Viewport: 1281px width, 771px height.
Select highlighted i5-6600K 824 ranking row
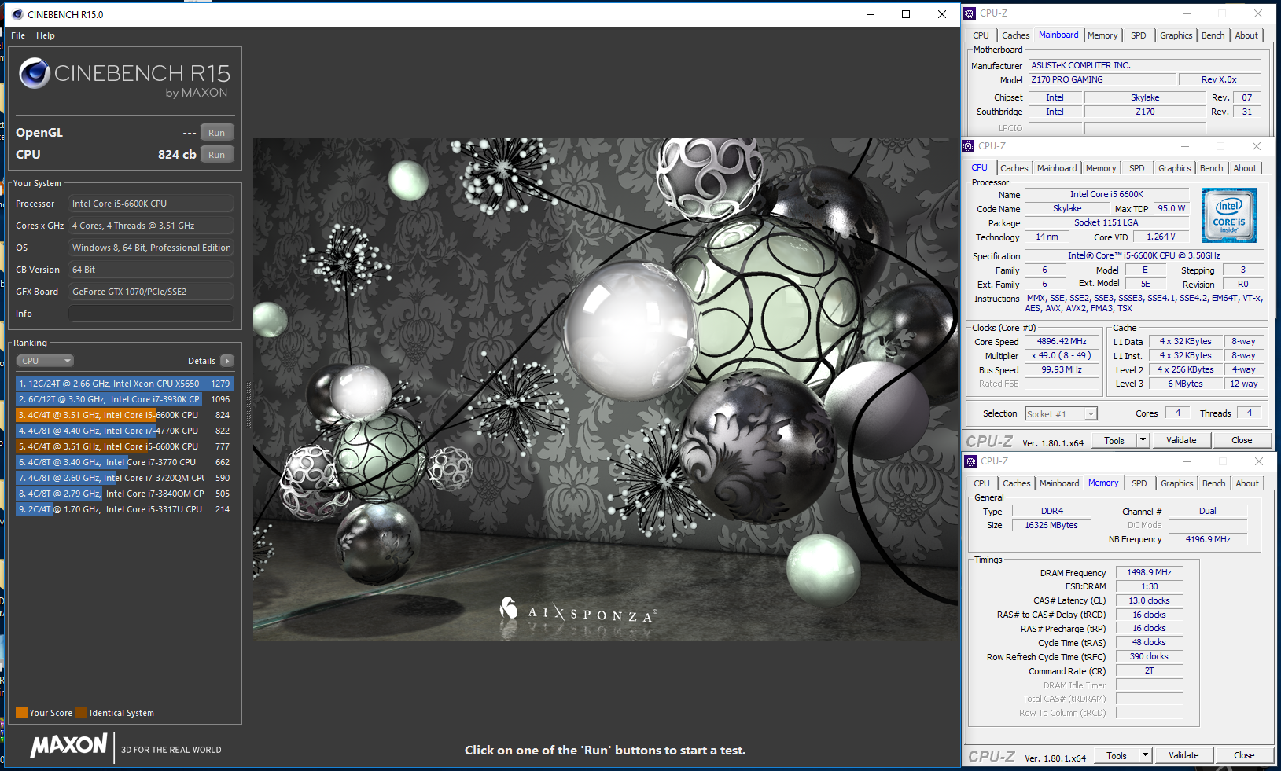point(124,415)
